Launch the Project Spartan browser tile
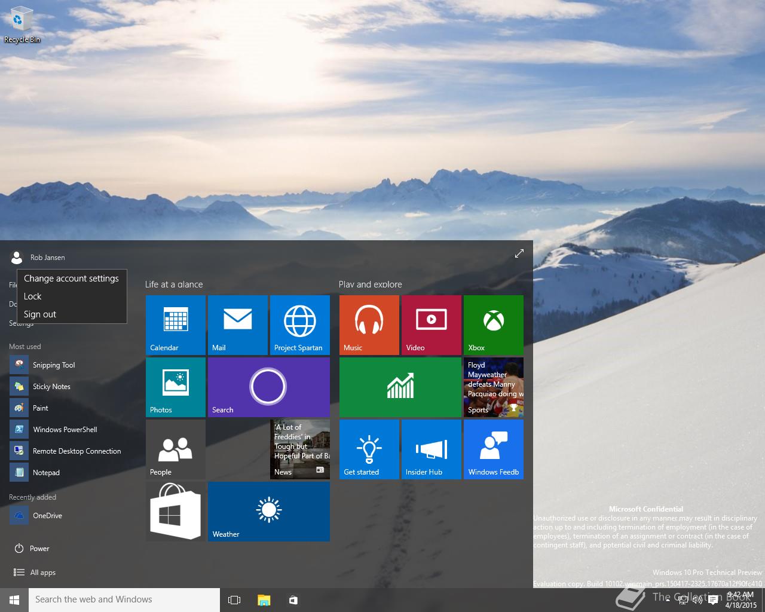This screenshot has height=612, width=765. click(x=299, y=325)
